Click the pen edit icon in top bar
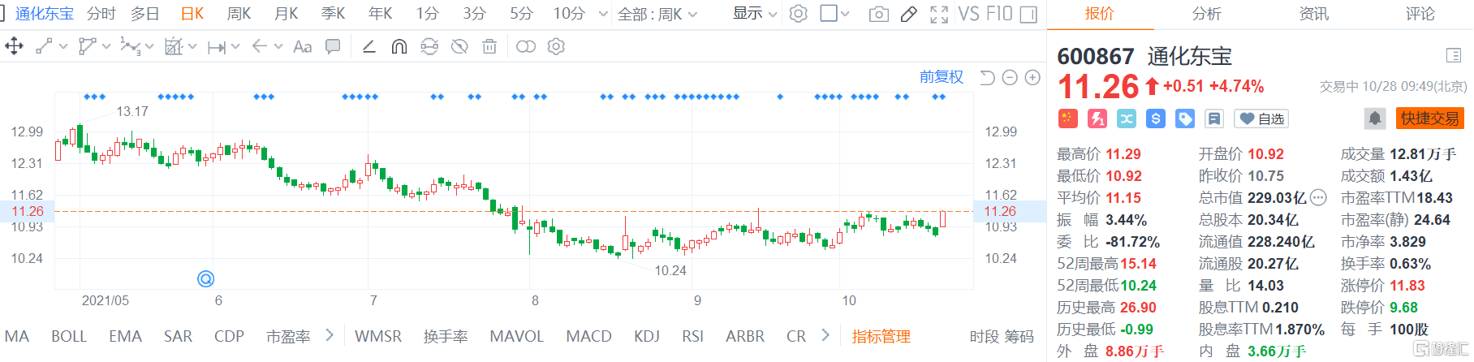 tap(909, 14)
